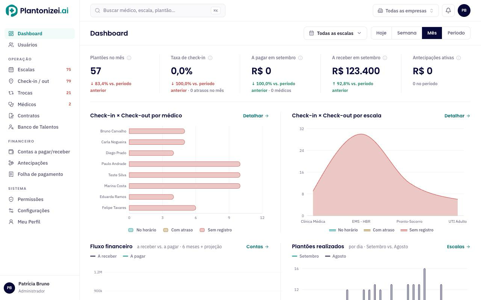Open Antecipações in the sidebar
This screenshot has width=481, height=300.
39,163
